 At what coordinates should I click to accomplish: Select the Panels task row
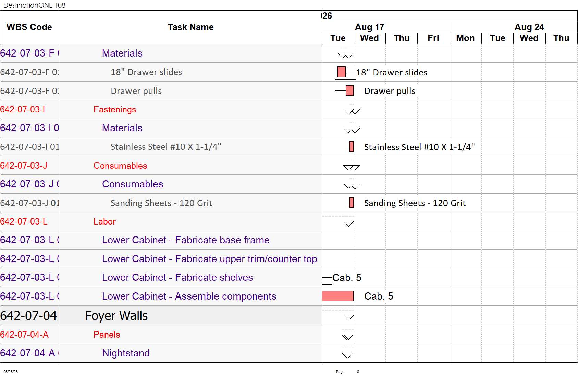click(x=161, y=335)
